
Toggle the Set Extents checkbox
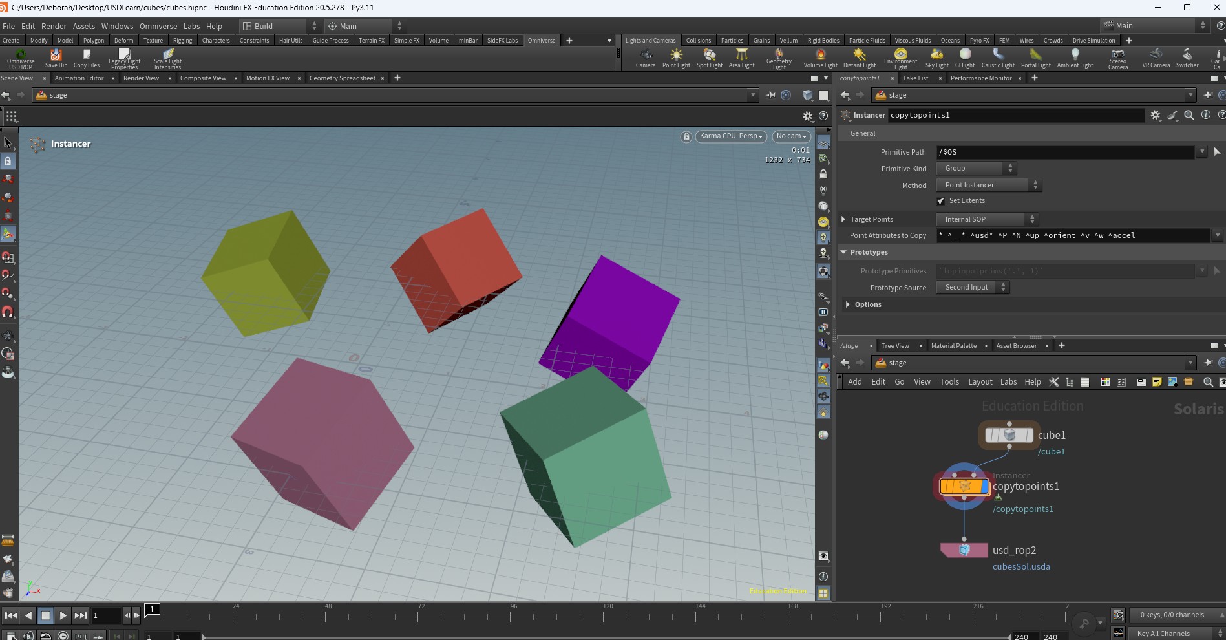coord(941,201)
